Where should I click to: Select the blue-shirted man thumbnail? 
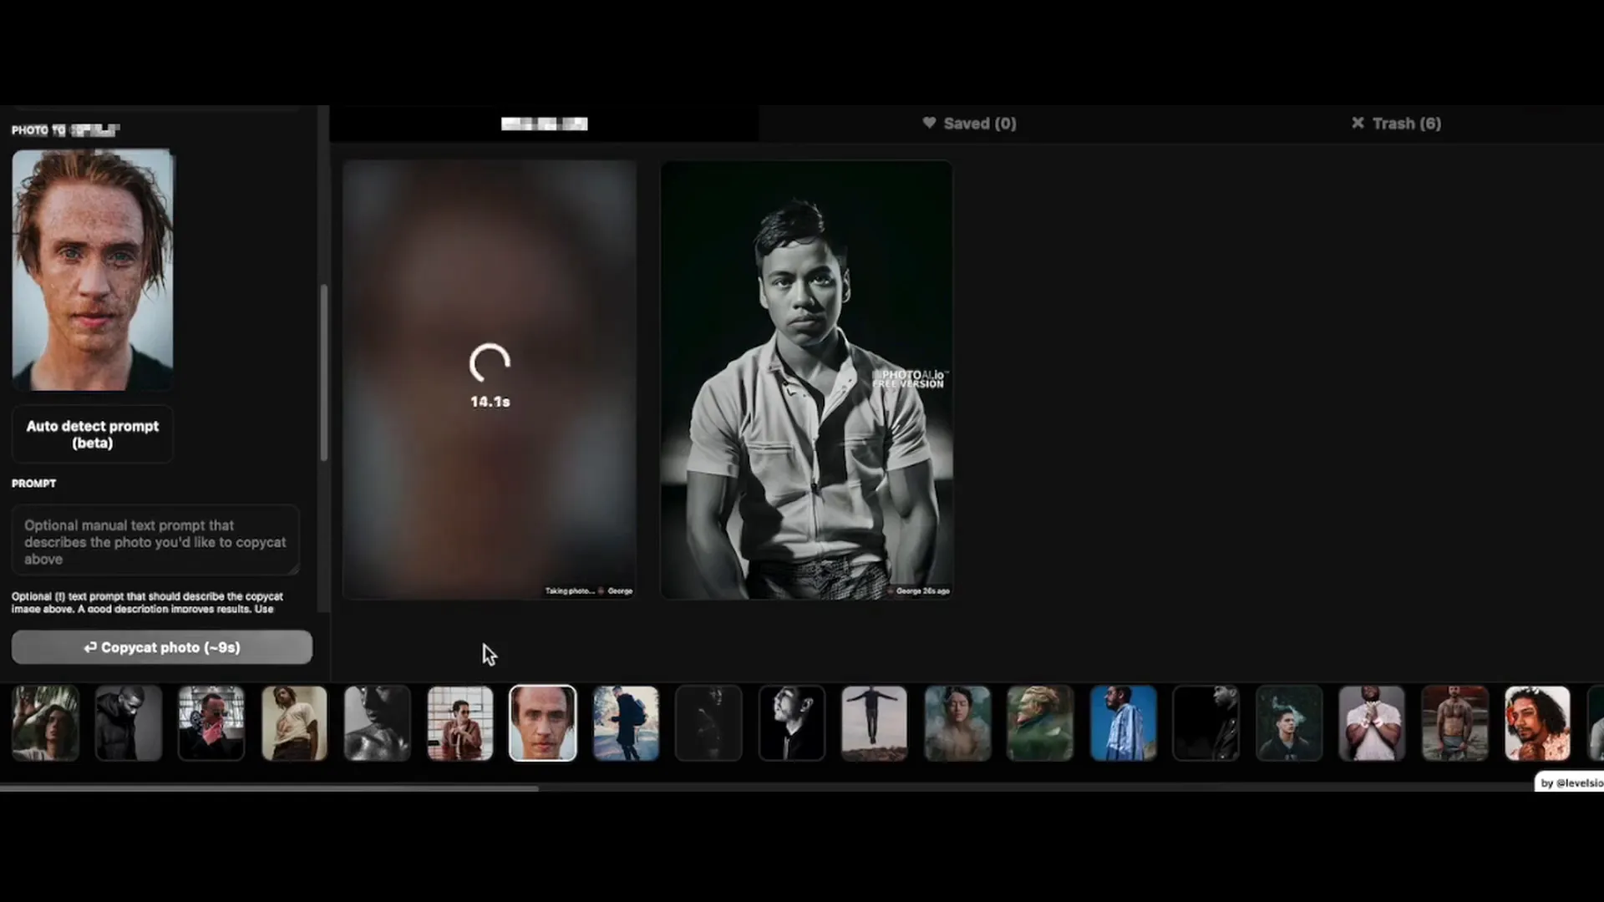point(1124,722)
